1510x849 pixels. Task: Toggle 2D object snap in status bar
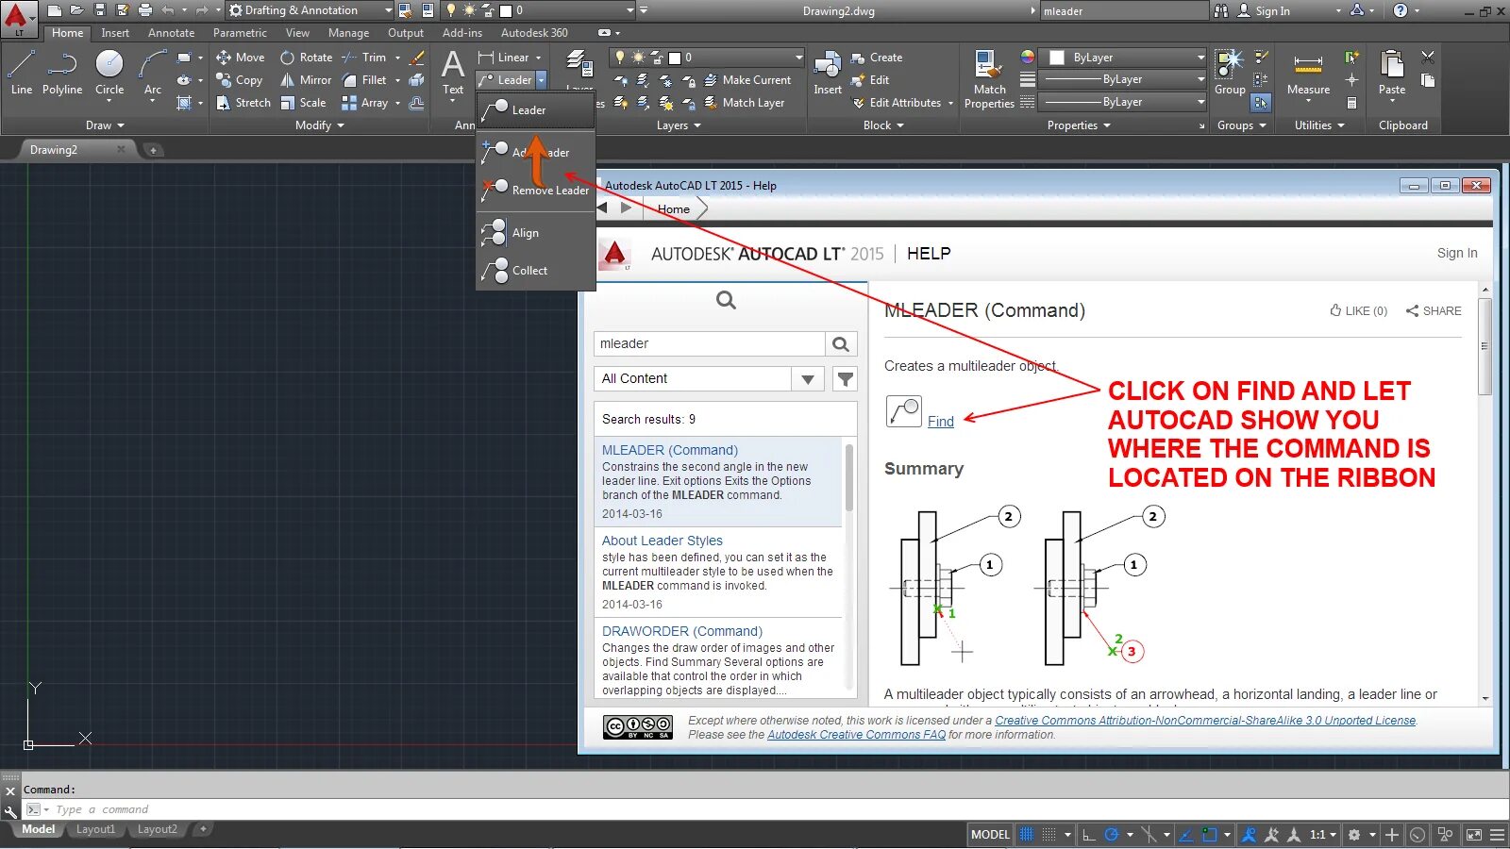[x=1209, y=835]
